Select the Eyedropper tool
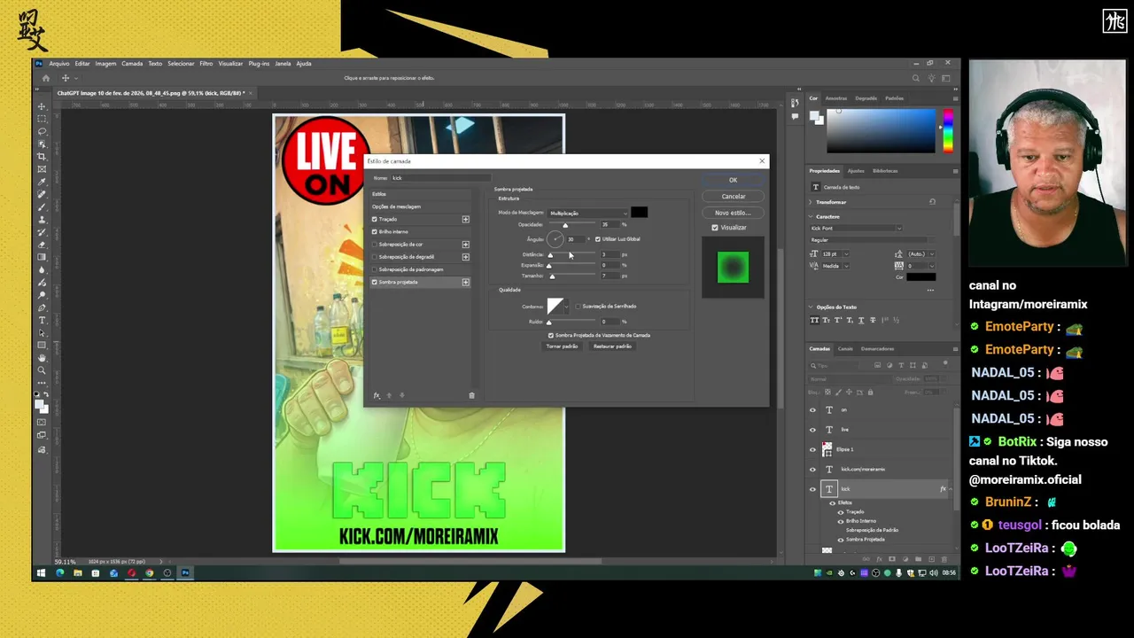 click(42, 182)
